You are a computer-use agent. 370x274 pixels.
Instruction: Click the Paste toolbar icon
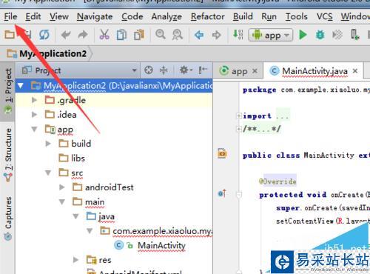(x=139, y=35)
